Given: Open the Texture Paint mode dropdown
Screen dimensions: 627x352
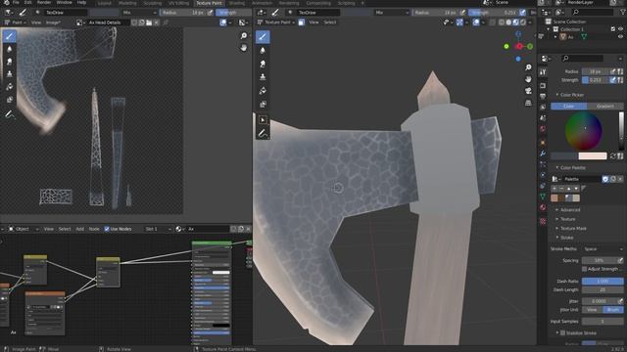Looking at the screenshot, I should point(276,22).
